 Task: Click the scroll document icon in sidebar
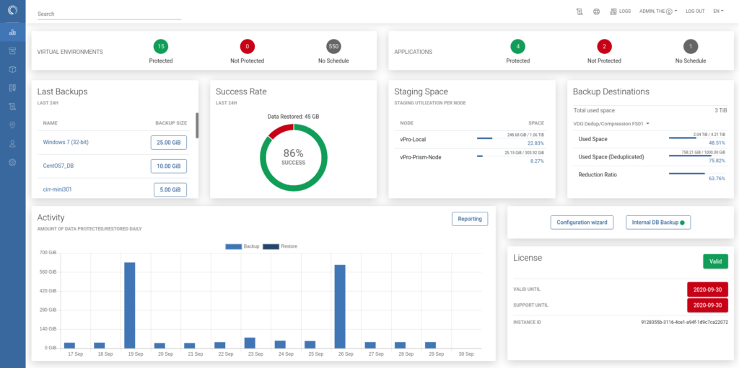coord(12,107)
